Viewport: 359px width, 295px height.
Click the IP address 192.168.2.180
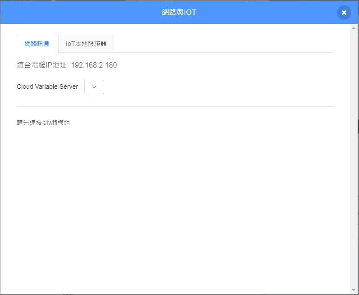pyautogui.click(x=94, y=65)
